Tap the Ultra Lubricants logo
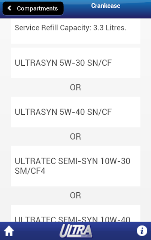The width and height of the screenshot is (151, 240). 76,231
